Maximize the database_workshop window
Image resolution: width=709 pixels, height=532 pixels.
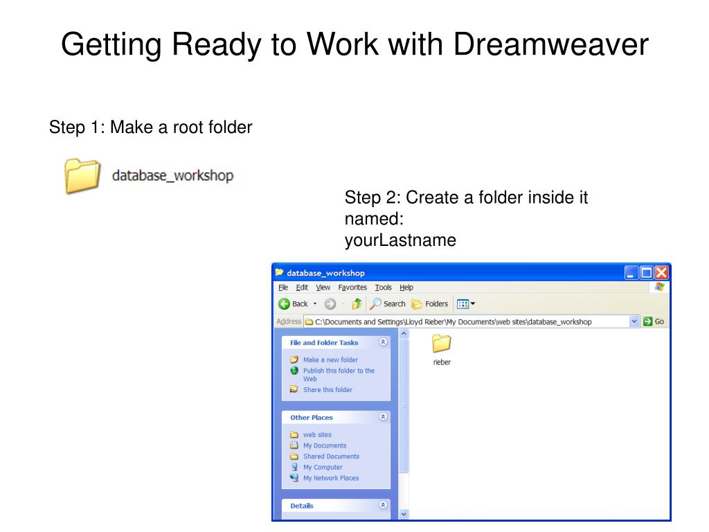coord(646,273)
